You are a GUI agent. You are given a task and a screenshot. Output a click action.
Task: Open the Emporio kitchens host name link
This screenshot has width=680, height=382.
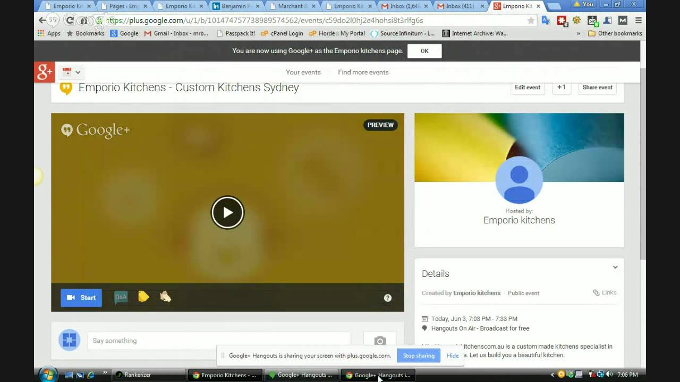519,220
